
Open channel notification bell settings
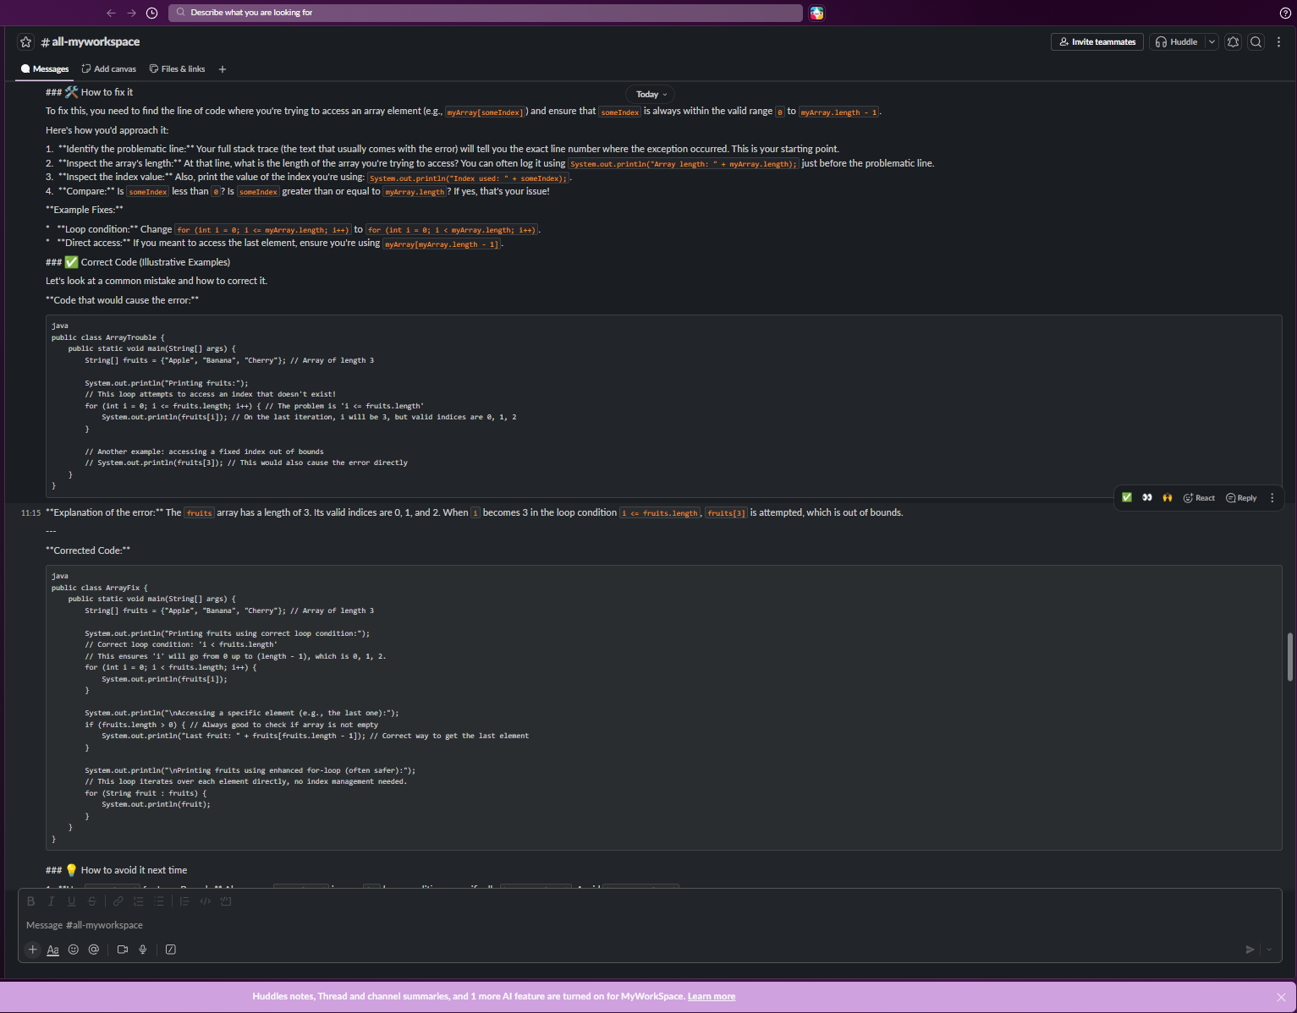point(1233,41)
